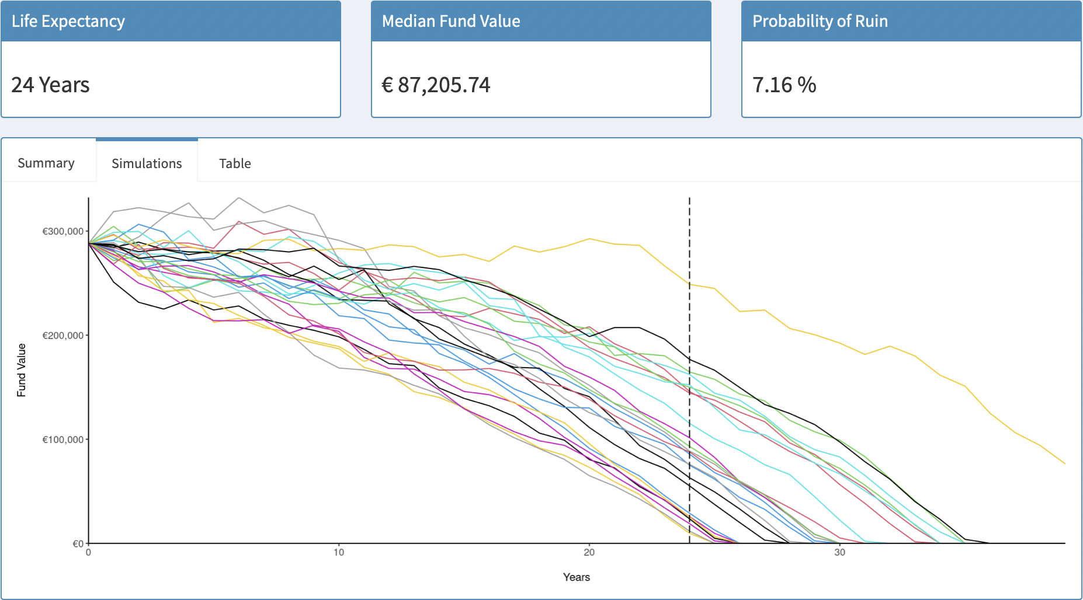Open the Table tab
The height and width of the screenshot is (600, 1083).
(235, 163)
